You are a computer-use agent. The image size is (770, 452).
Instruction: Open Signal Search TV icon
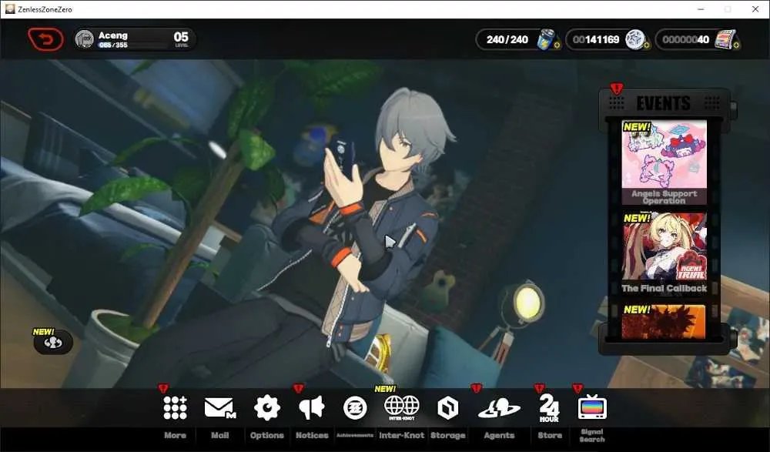(591, 407)
